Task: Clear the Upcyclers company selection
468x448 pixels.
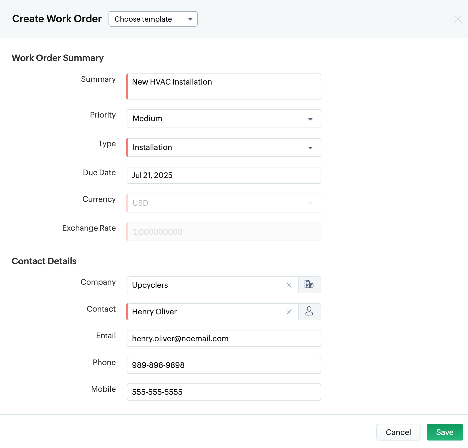Action: (x=289, y=285)
